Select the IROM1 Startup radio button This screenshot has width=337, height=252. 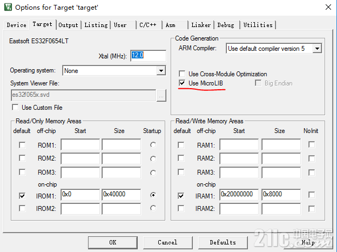click(x=153, y=195)
